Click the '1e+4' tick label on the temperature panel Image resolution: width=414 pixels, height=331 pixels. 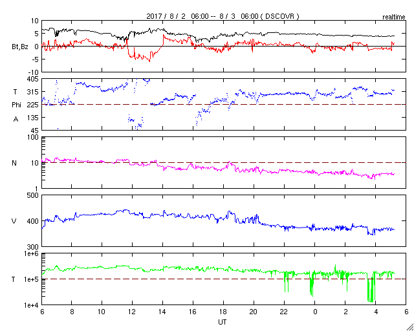tap(31, 305)
